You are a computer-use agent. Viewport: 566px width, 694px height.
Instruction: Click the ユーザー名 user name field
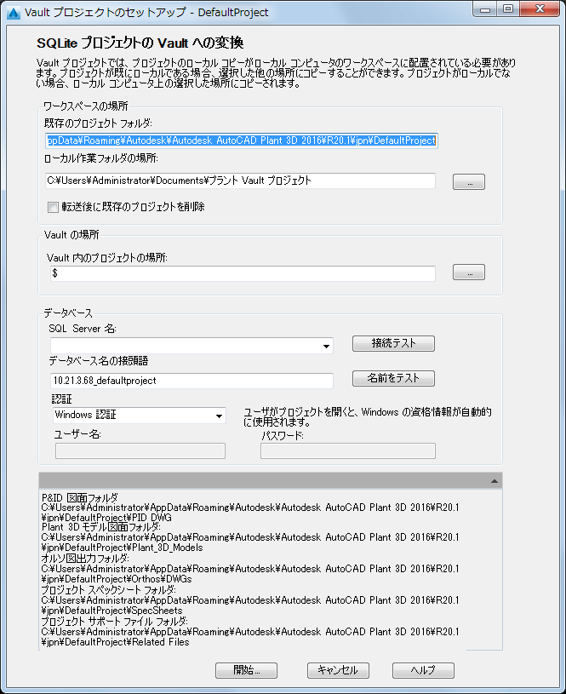click(x=140, y=451)
